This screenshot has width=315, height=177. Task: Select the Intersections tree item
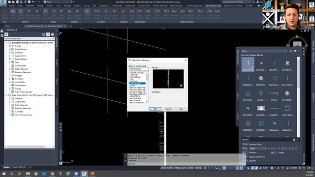(x=21, y=85)
